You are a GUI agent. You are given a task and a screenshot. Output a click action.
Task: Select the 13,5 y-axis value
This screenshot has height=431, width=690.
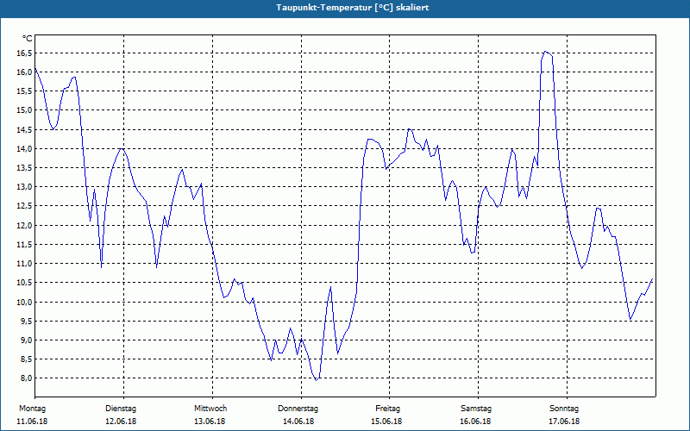pyautogui.click(x=25, y=168)
